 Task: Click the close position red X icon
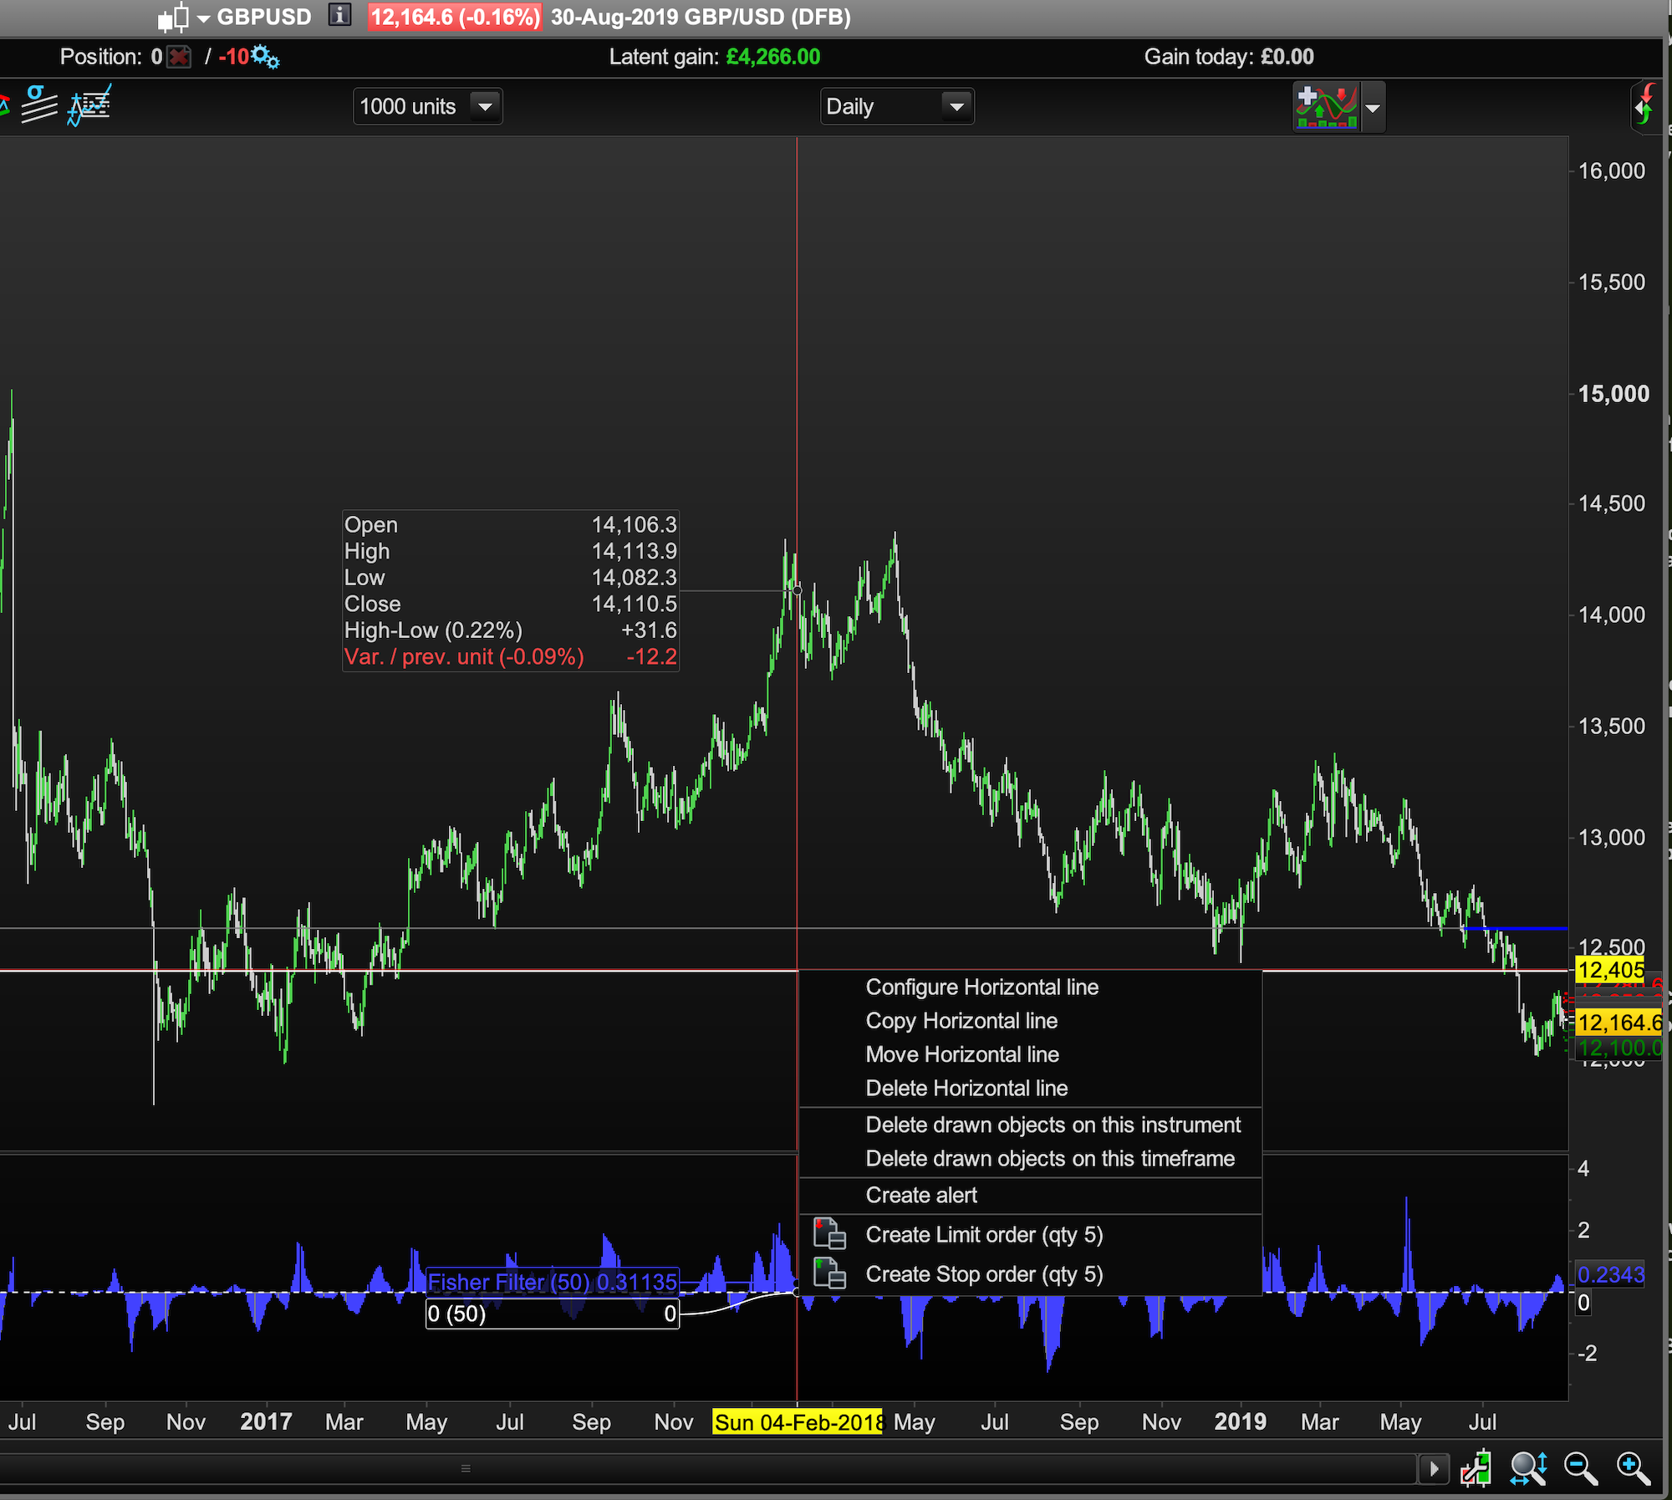pyautogui.click(x=179, y=57)
